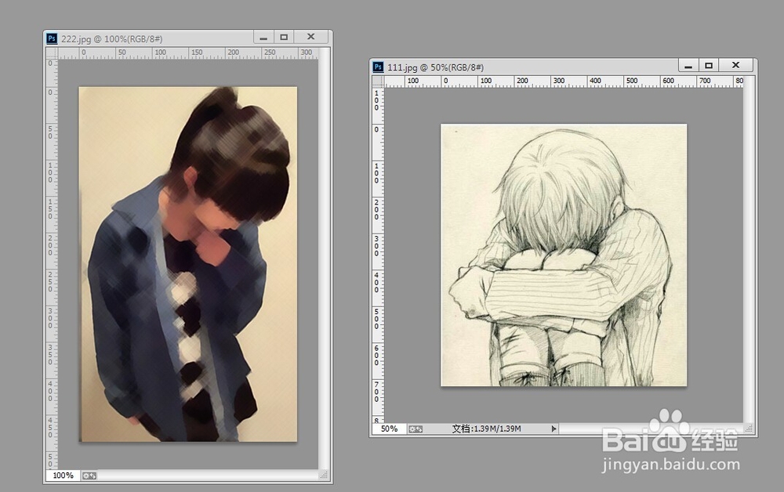Click status bar icon beside 100% zoom

pyautogui.click(x=89, y=476)
